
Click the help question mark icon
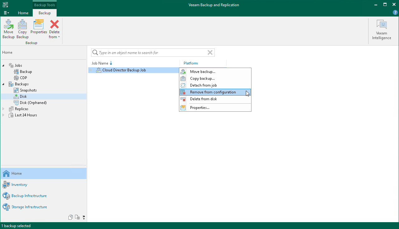pyautogui.click(x=395, y=12)
